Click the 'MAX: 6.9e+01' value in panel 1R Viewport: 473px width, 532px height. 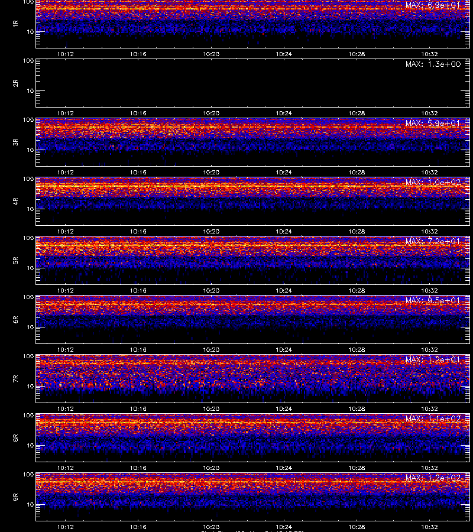click(x=433, y=5)
